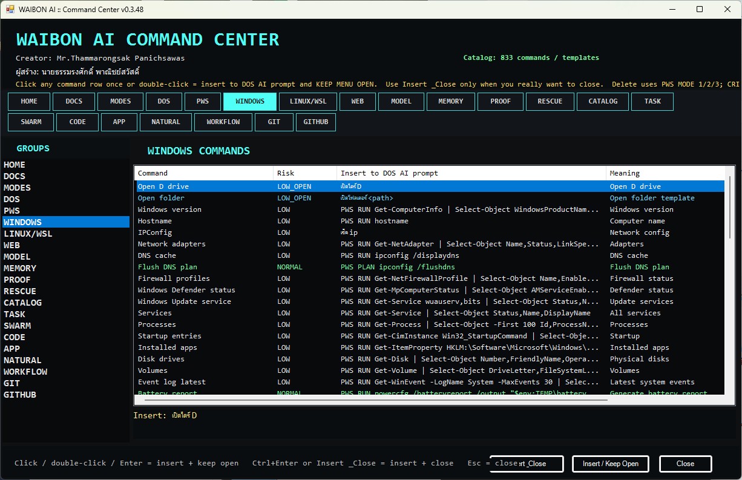Select the GITHUB tab button
This screenshot has width=742, height=480.
[x=316, y=122]
